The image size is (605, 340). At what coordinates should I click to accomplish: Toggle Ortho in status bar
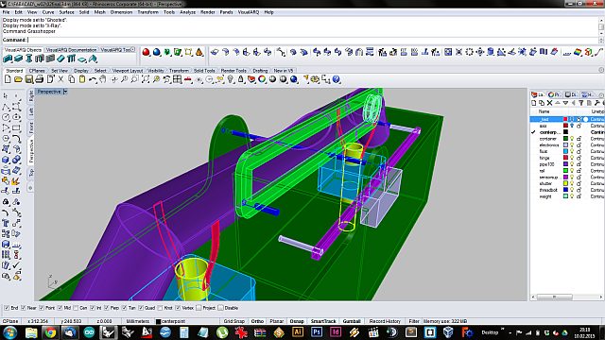pyautogui.click(x=257, y=321)
